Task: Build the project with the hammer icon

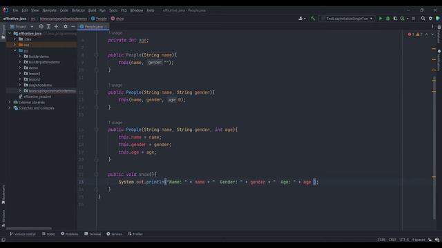Action: click(313, 19)
